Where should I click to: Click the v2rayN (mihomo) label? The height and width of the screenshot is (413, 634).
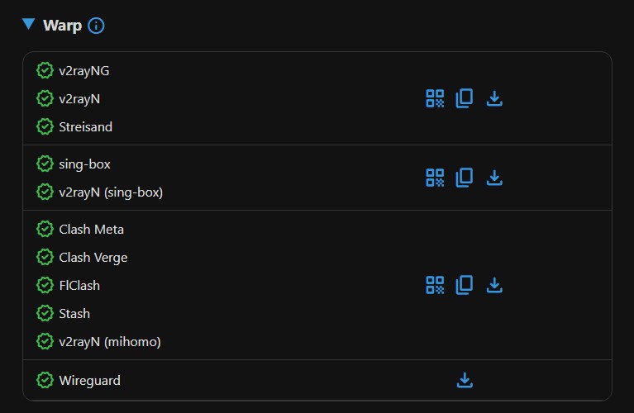[110, 341]
